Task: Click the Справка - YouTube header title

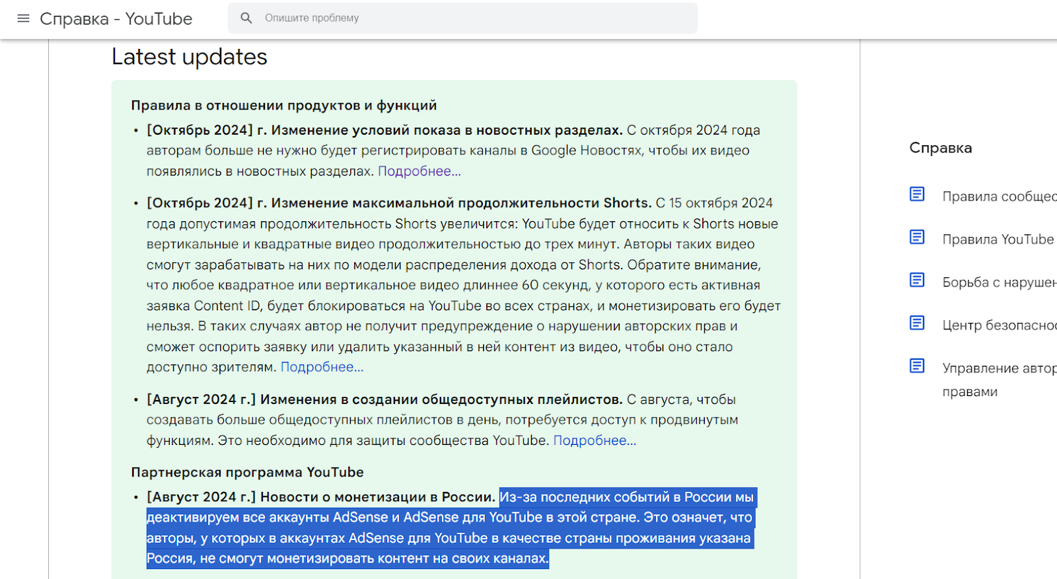Action: (116, 18)
